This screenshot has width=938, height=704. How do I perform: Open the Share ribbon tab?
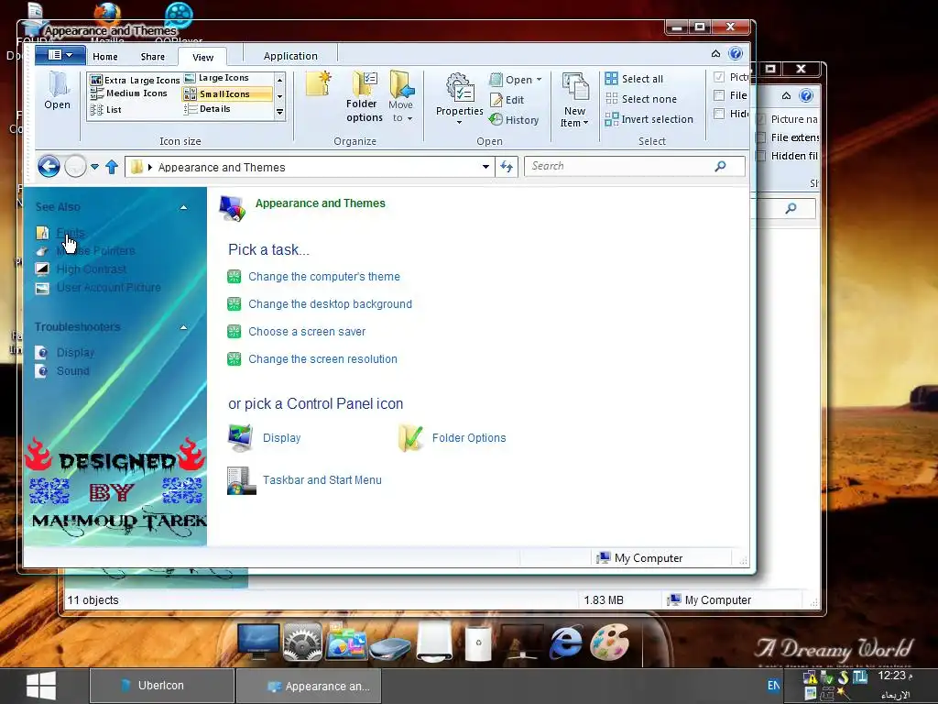click(x=153, y=56)
